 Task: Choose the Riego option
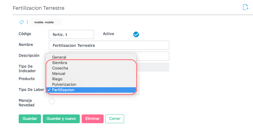coord(57,79)
